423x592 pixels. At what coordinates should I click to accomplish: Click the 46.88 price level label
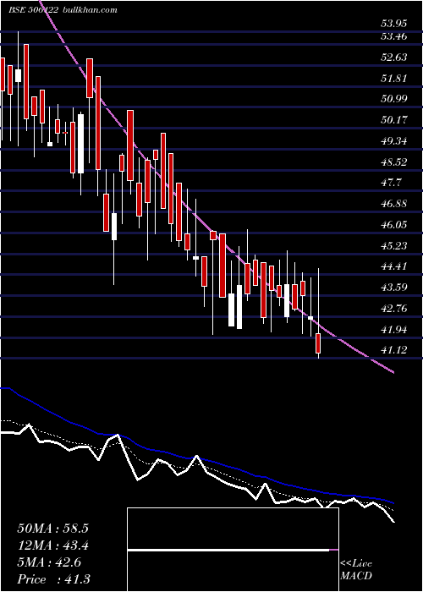click(394, 205)
